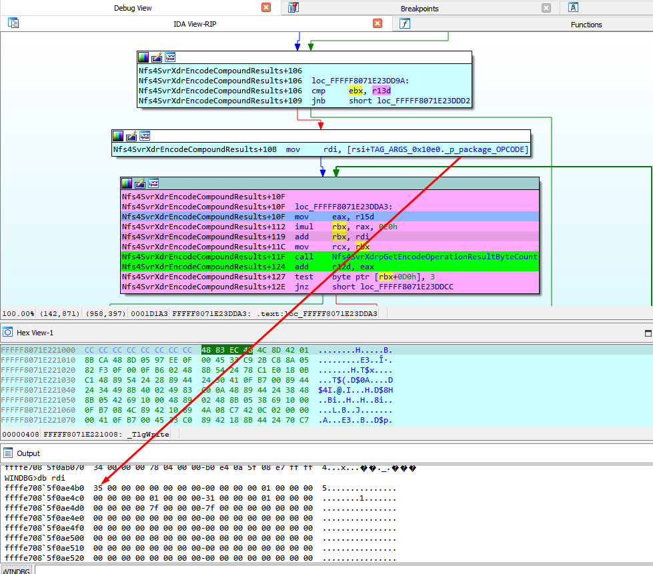This screenshot has height=574, width=653.
Task: Click '_TlgWrite' hex view status text
Action: point(148,434)
